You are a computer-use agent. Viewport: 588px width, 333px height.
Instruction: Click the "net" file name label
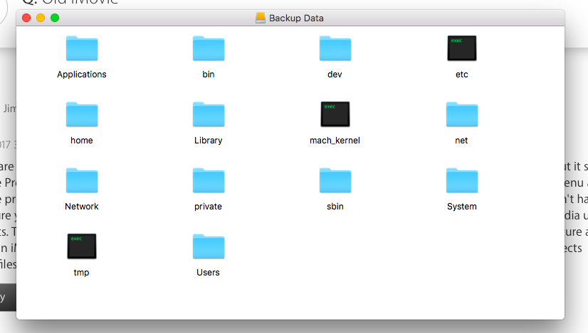[x=461, y=141]
